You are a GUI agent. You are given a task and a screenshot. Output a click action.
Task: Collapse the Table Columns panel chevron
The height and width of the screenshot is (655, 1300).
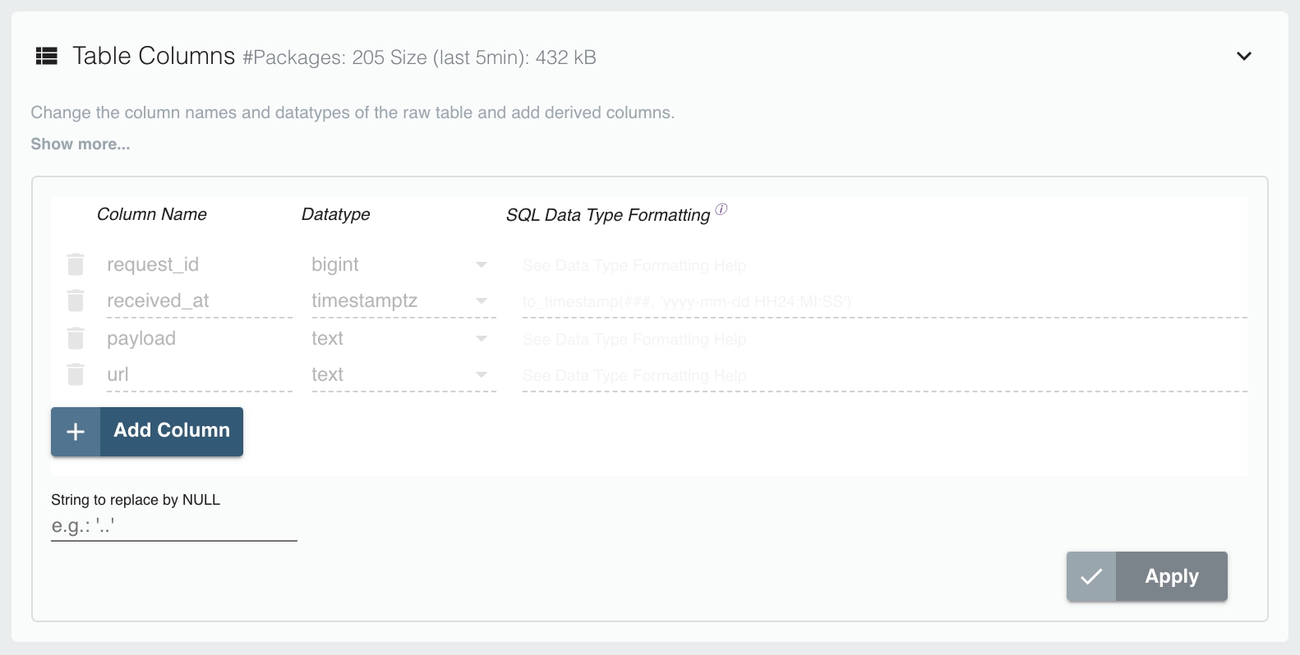1244,56
